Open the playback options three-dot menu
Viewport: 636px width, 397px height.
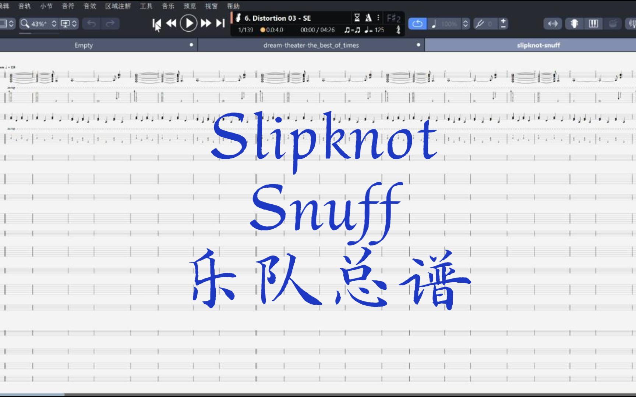click(x=378, y=18)
